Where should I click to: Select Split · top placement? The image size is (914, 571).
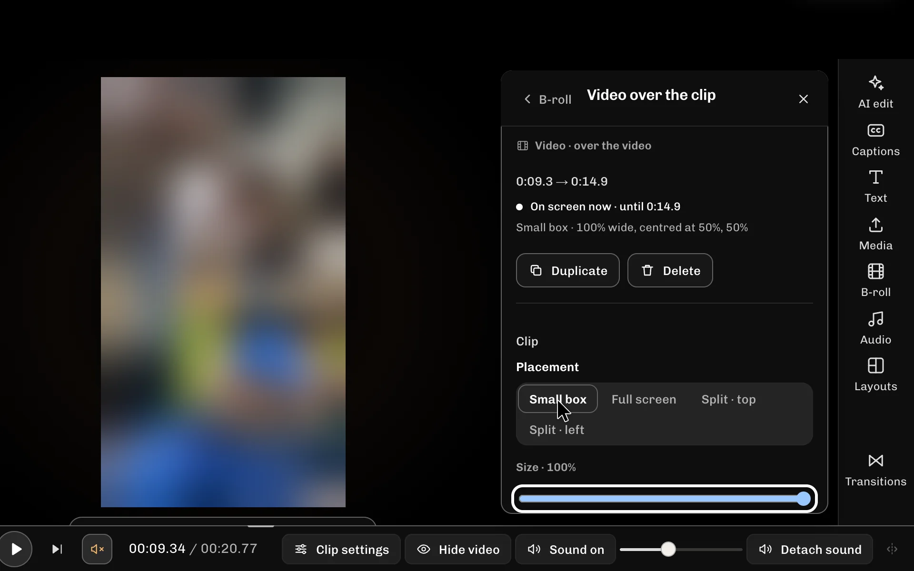coord(728,399)
